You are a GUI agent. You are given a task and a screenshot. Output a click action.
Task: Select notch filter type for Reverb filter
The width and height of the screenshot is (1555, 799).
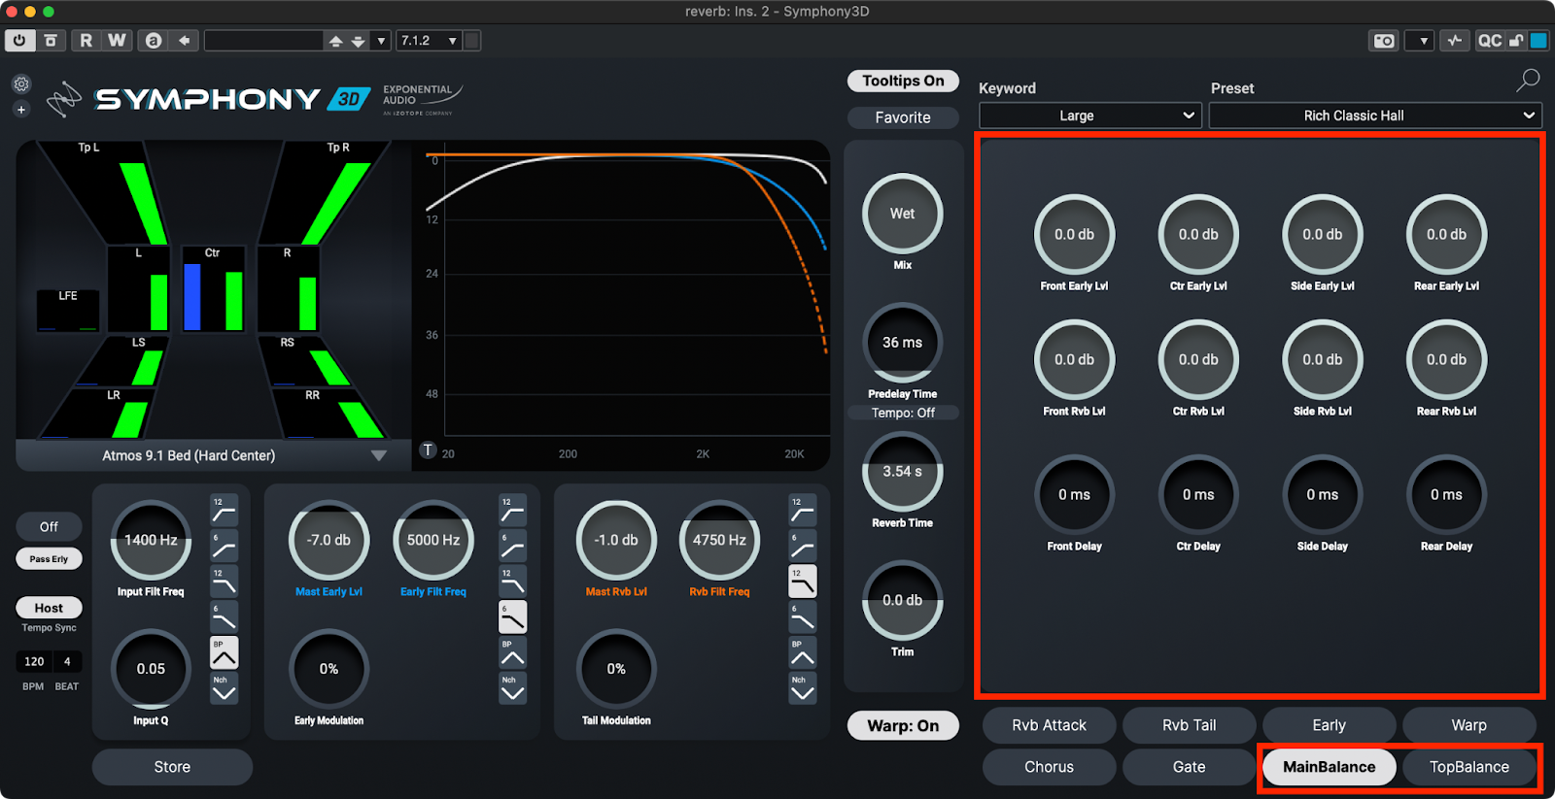click(x=802, y=688)
